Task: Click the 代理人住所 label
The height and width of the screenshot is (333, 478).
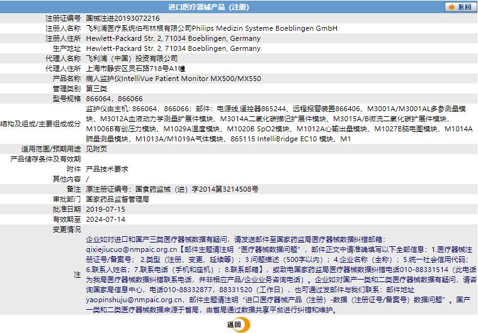Action: pyautogui.click(x=63, y=68)
